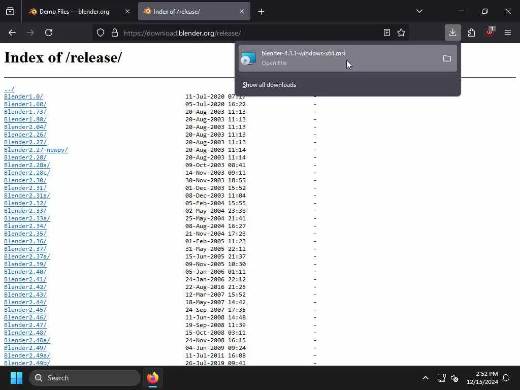Image resolution: width=520 pixels, height=390 pixels.
Task: Select the Index of /release/ tab
Action: click(x=194, y=12)
